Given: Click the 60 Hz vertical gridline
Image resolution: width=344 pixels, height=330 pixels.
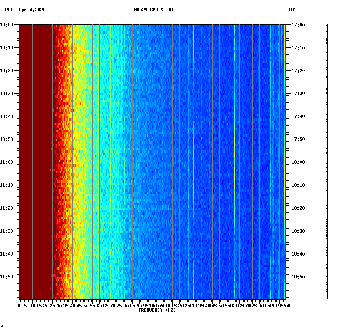Looking at the screenshot, I should [x=98, y=160].
